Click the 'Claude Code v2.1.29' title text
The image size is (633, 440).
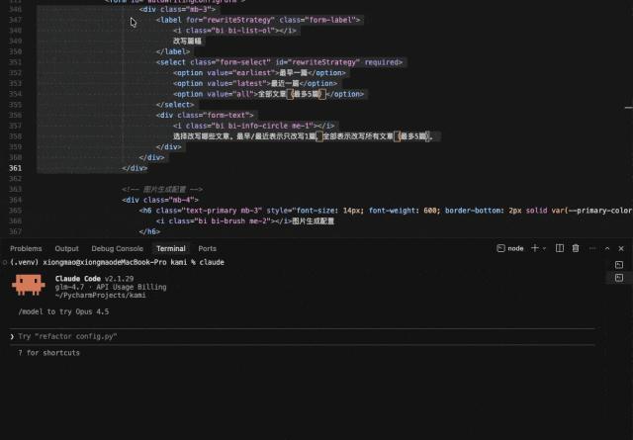click(94, 279)
